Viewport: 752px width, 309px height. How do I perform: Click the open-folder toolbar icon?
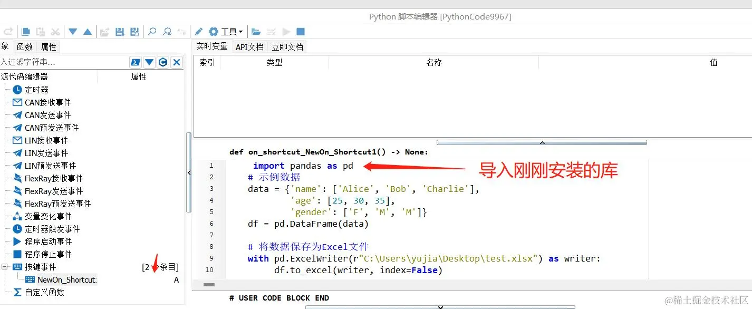[256, 32]
